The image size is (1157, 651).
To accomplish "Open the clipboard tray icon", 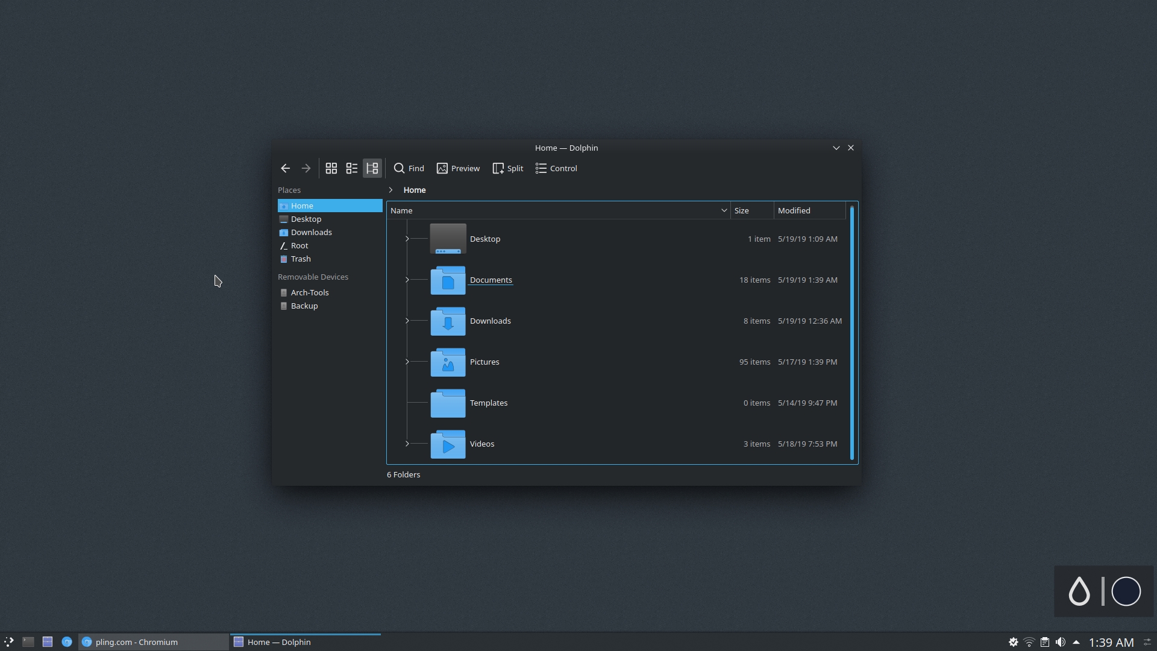I will tap(1045, 642).
